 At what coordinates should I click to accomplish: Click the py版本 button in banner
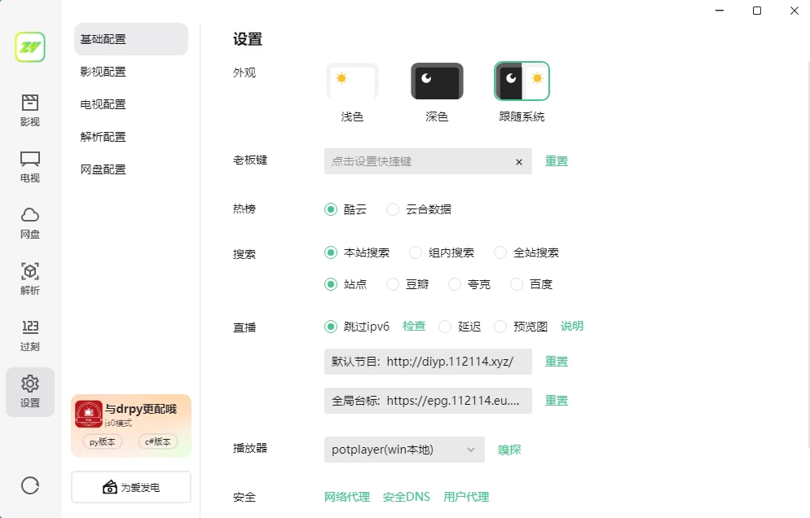point(103,441)
